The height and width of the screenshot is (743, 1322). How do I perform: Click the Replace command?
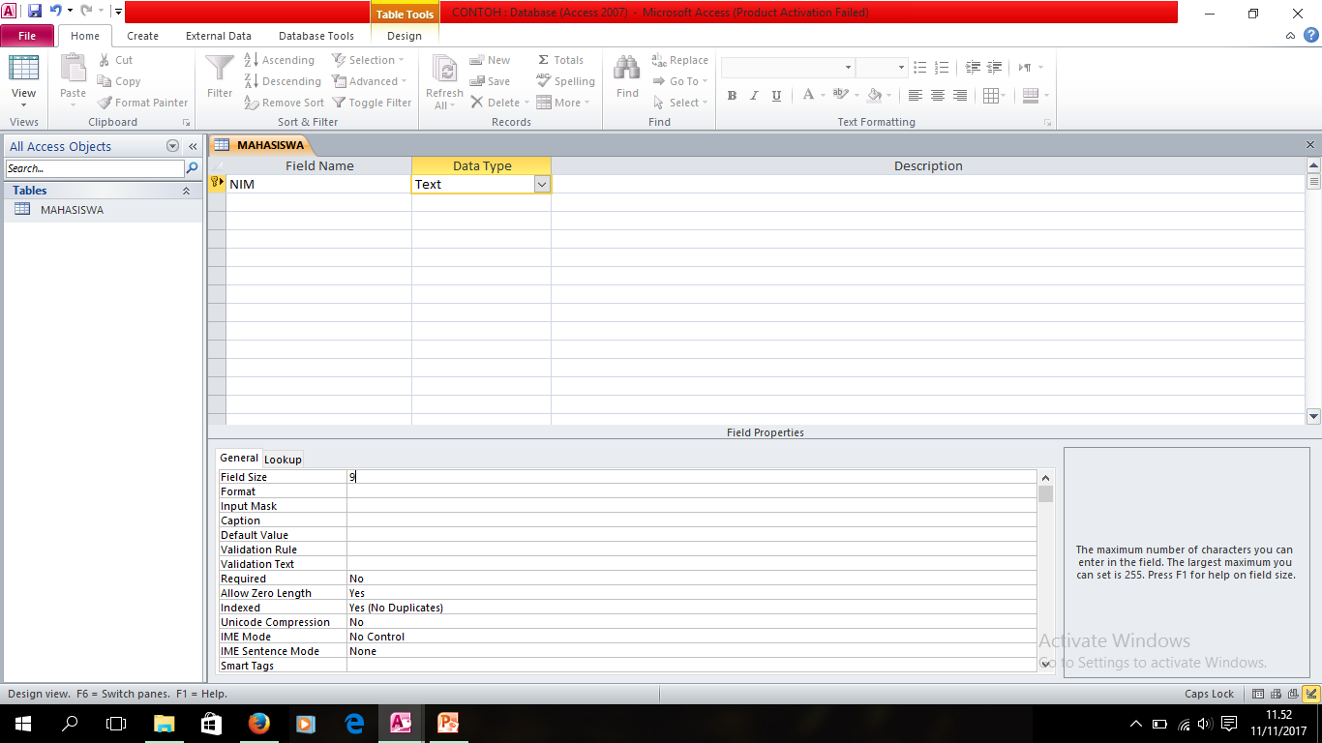click(x=680, y=60)
